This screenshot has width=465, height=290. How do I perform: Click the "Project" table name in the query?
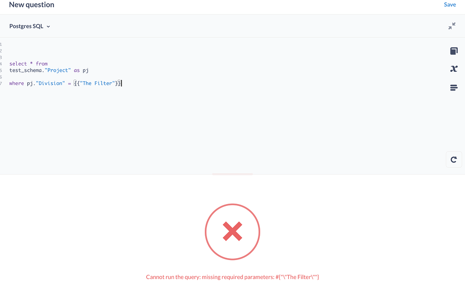click(x=58, y=70)
